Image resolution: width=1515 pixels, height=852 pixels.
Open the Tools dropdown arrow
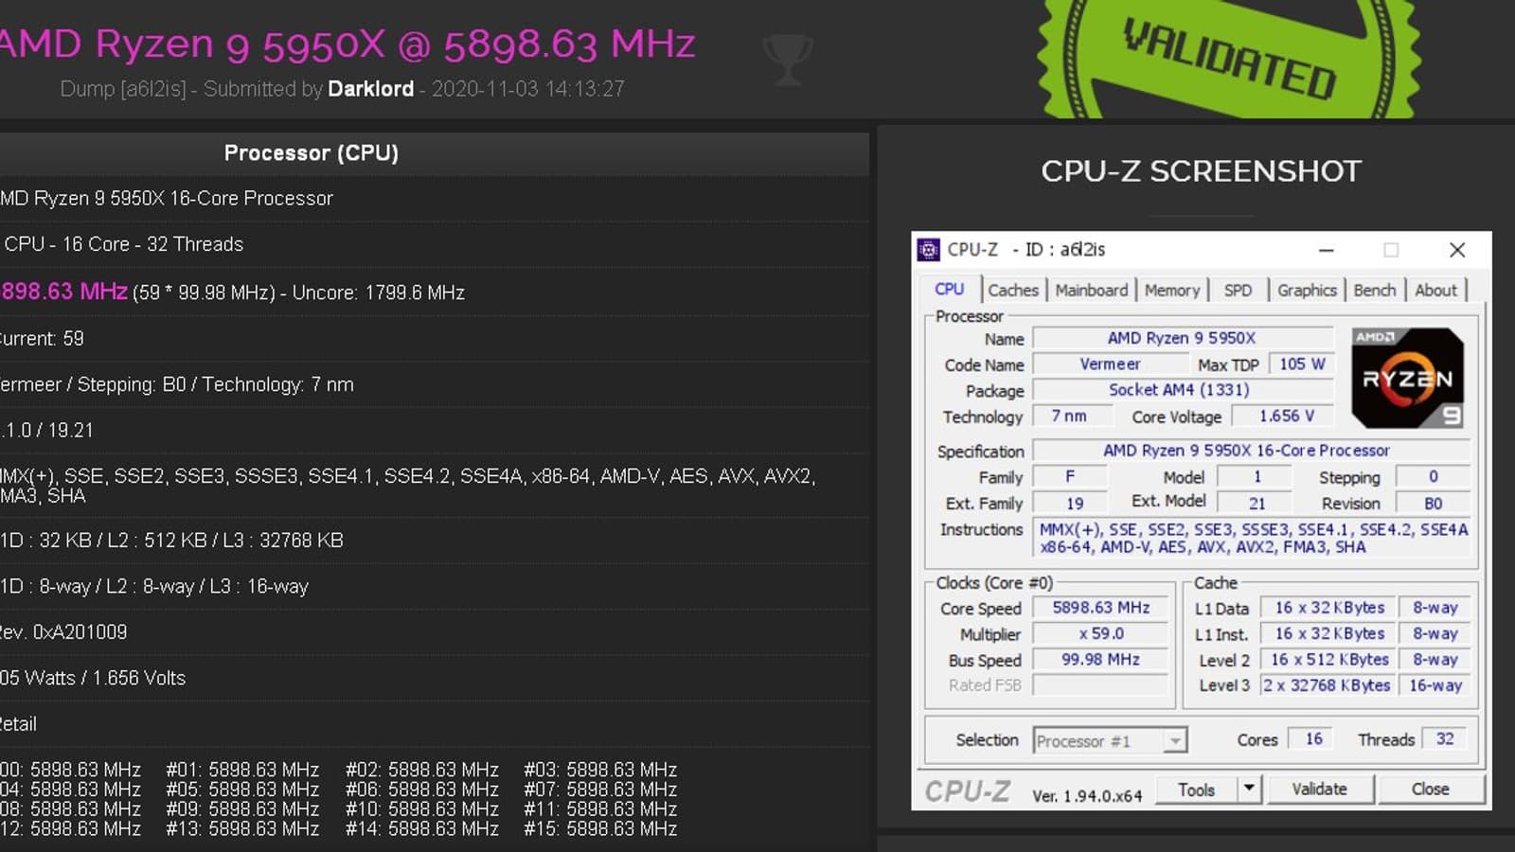click(x=1249, y=789)
